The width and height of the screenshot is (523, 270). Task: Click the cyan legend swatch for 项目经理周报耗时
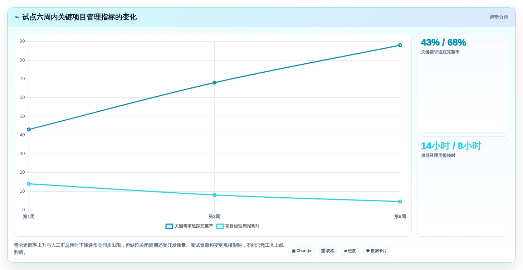pos(220,226)
